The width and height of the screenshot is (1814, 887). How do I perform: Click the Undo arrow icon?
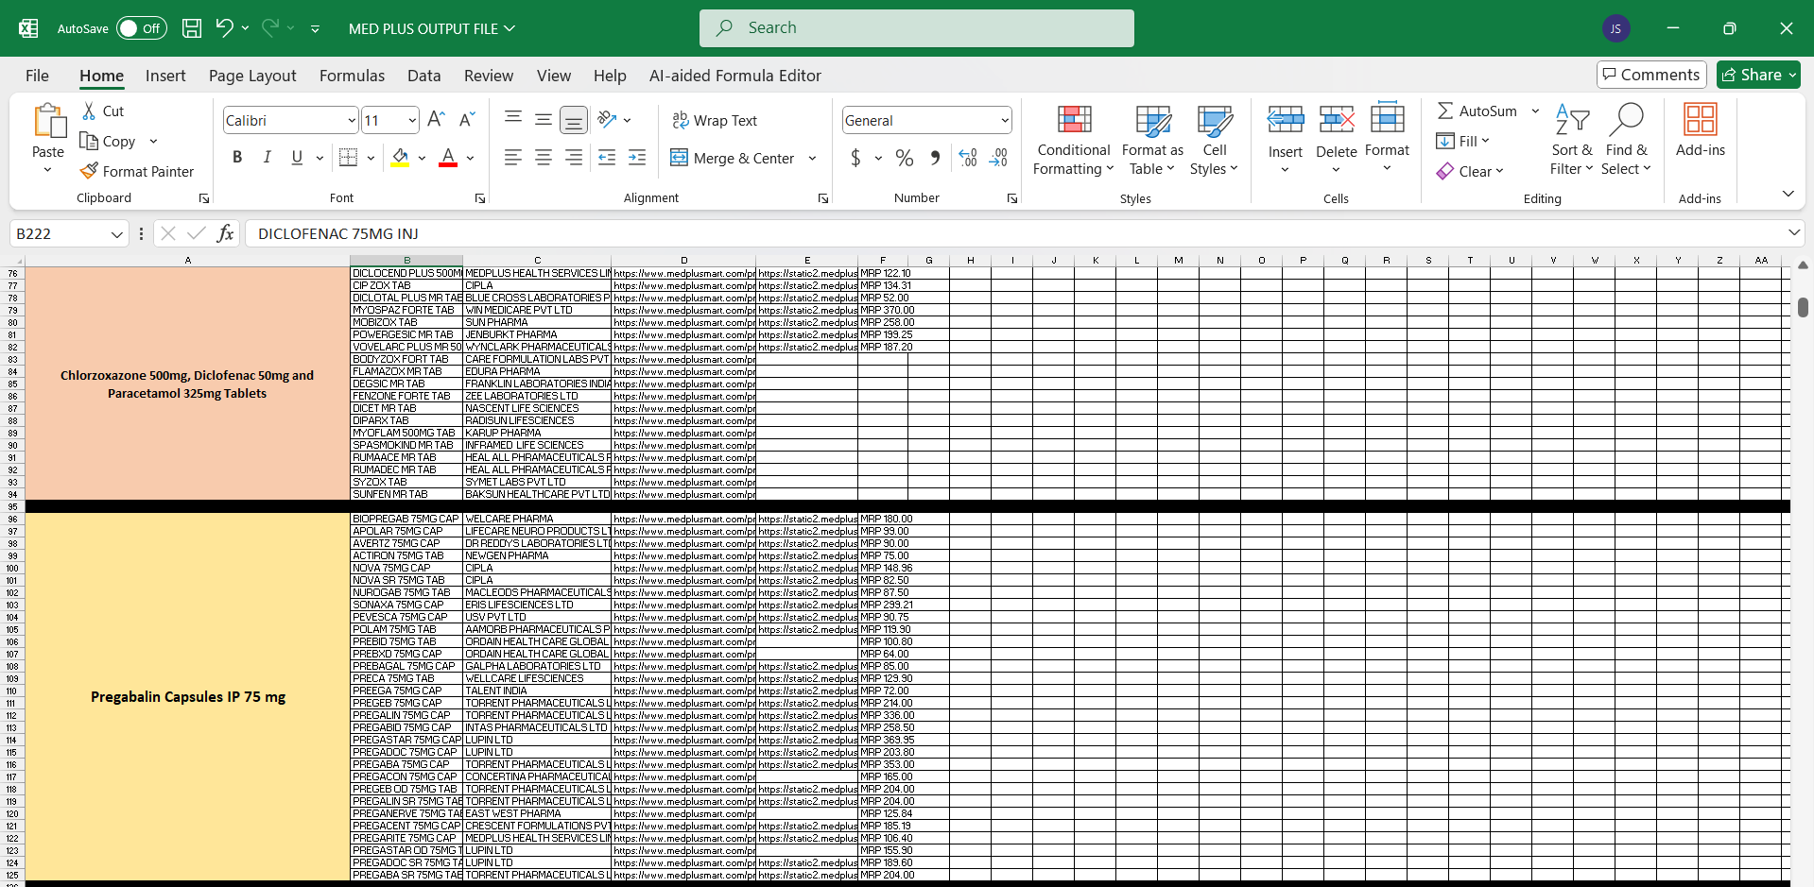point(224,27)
